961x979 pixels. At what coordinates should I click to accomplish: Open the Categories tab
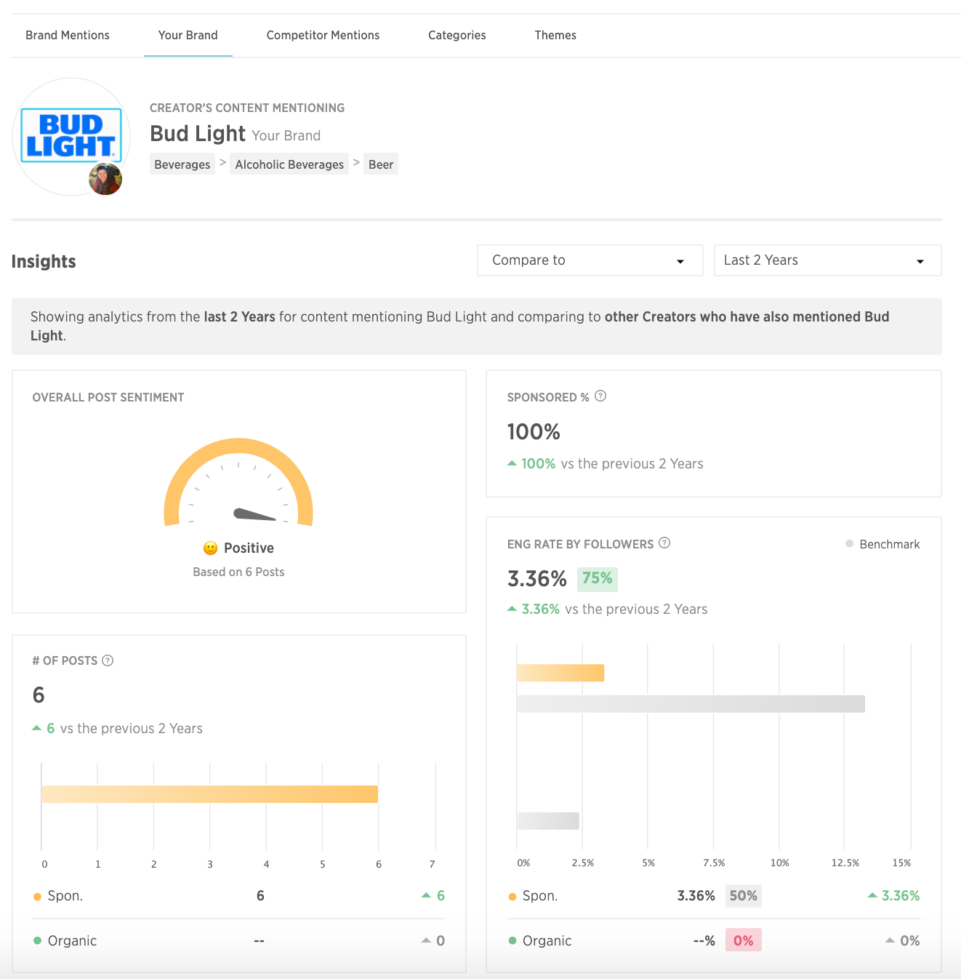pos(457,35)
